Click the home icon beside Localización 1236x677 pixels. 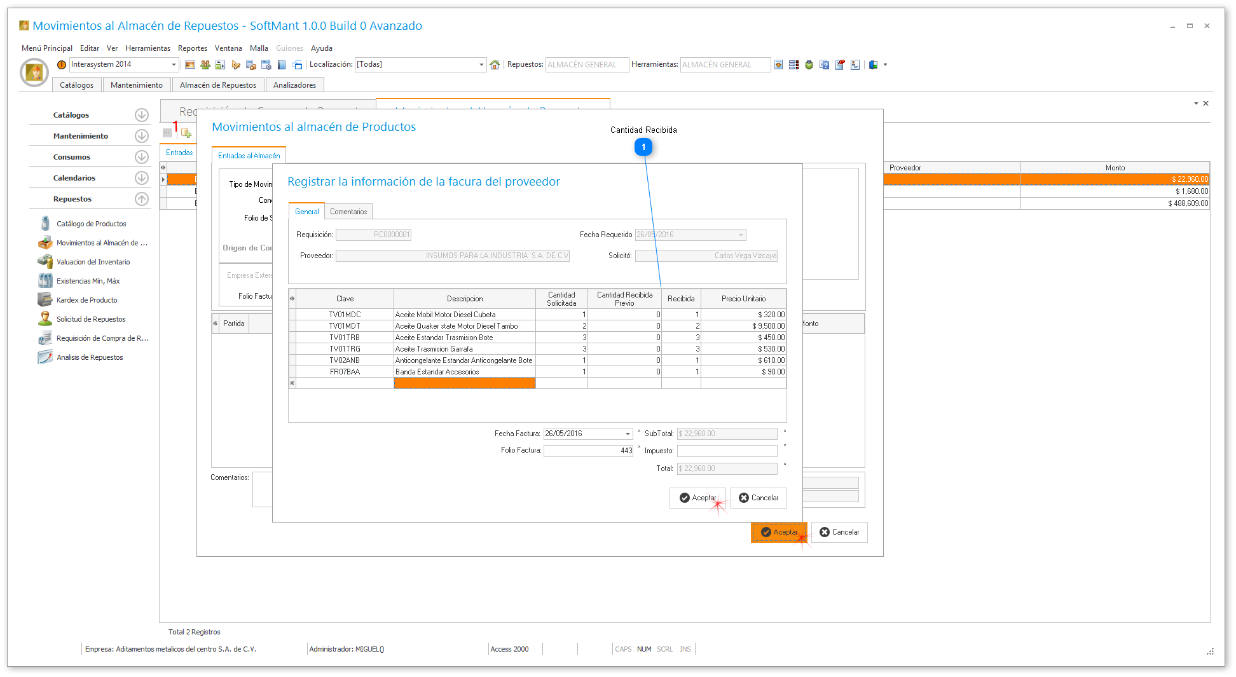(x=495, y=65)
